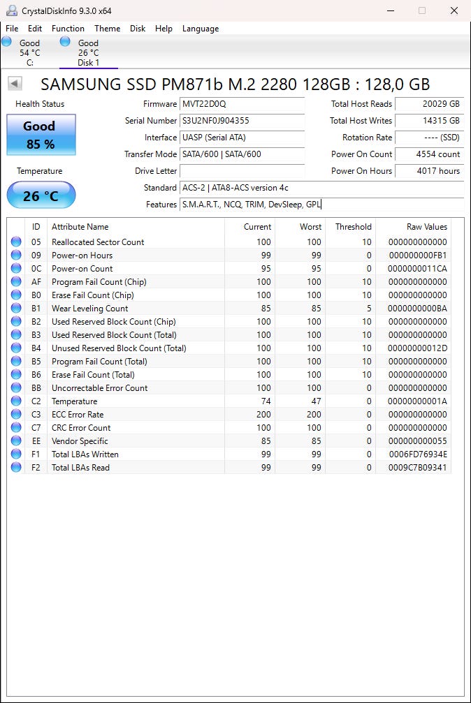
Task: Click status orb of Temperature attribute row
Action: pos(16,401)
